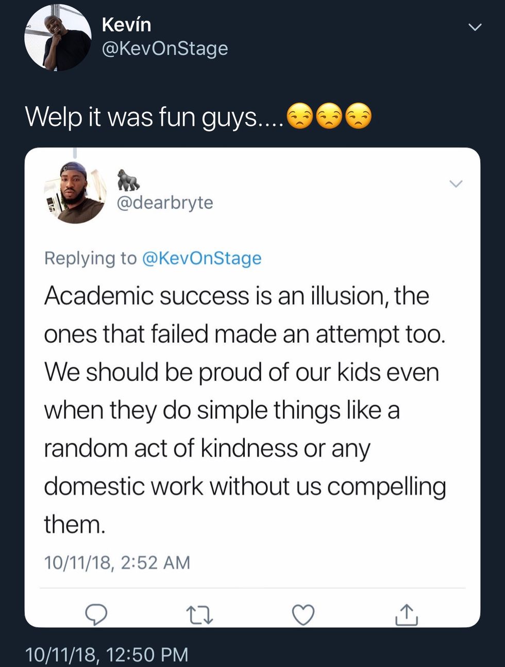Like the tweet with the heart icon

click(x=303, y=614)
